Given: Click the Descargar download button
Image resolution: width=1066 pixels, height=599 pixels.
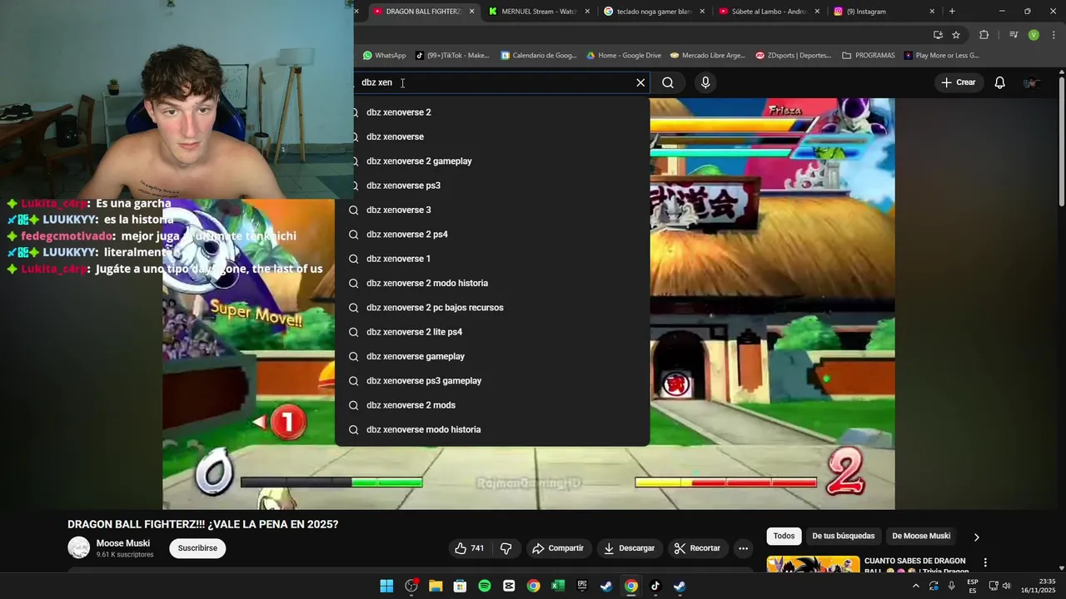Looking at the screenshot, I should click(x=629, y=548).
